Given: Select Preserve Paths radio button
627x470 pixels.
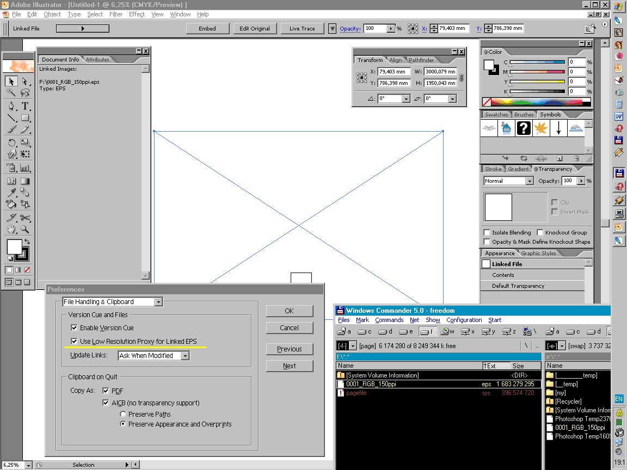Looking at the screenshot, I should pyautogui.click(x=123, y=414).
